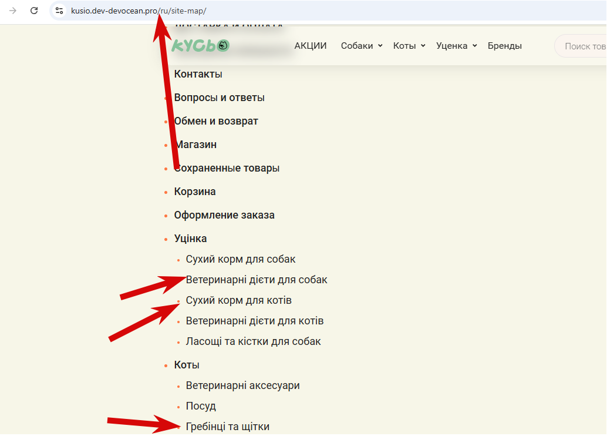The width and height of the screenshot is (607, 436).
Task: Reload the page with refresh icon
Action: click(34, 11)
